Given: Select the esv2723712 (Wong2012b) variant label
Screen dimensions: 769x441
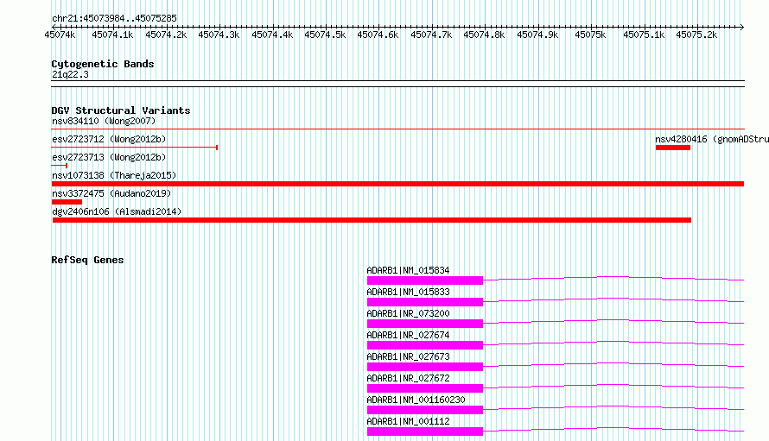Looking at the screenshot, I should [109, 139].
